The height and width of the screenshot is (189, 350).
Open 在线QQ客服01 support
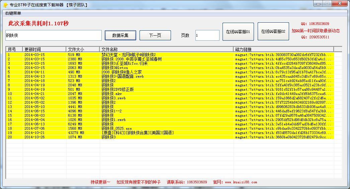(x=238, y=32)
